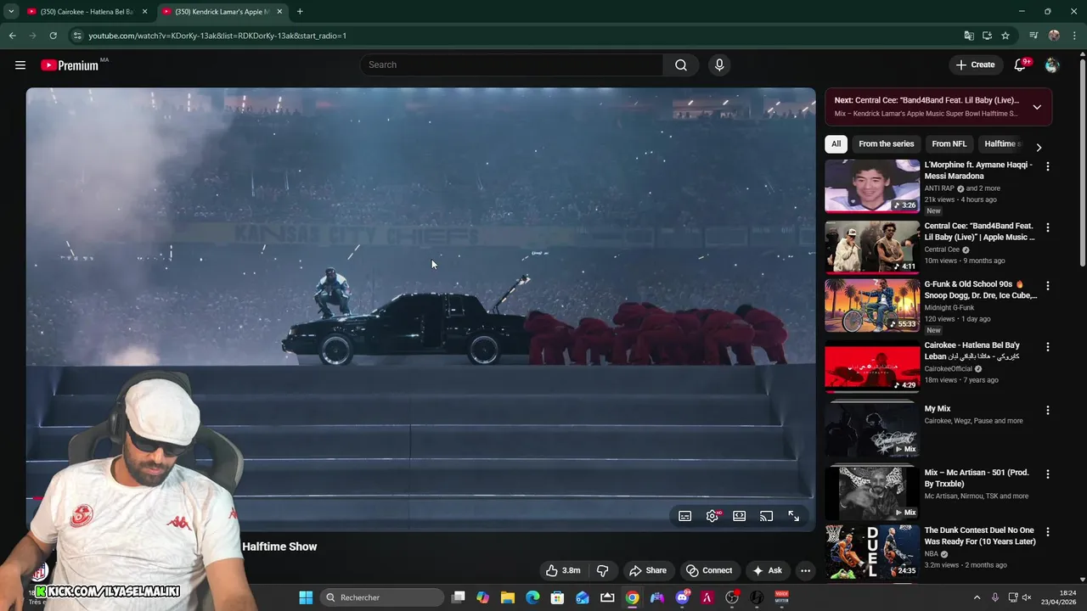Go back in browser history
The image size is (1087, 611).
click(x=12, y=36)
